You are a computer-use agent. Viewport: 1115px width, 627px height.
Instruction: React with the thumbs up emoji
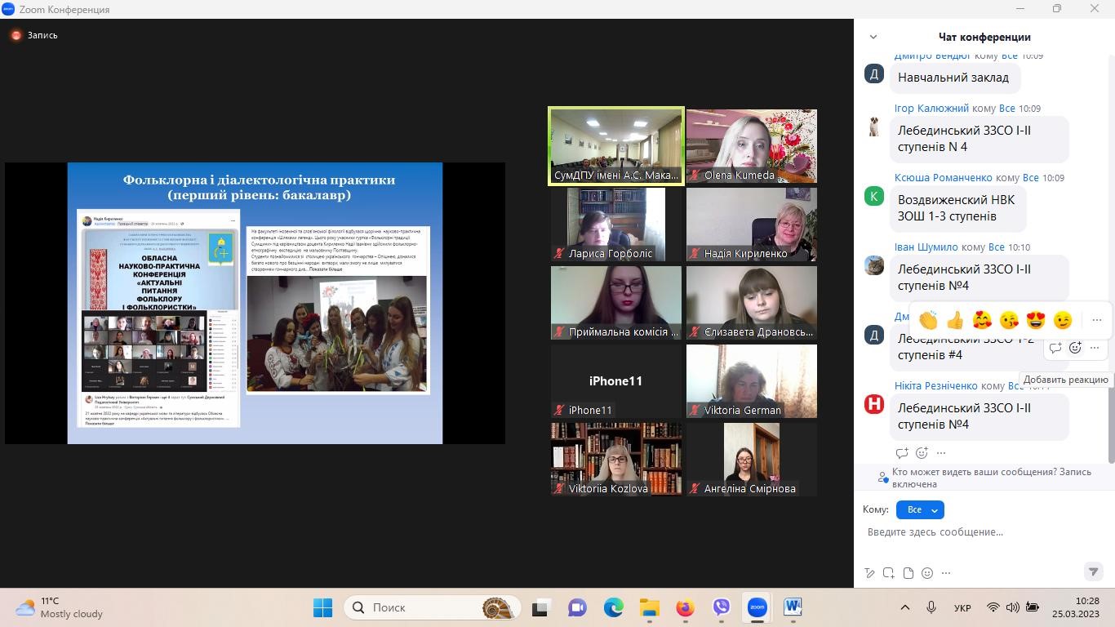coord(955,320)
